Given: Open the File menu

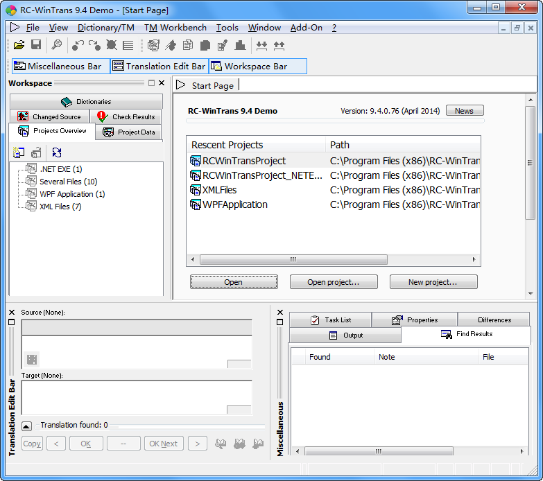Looking at the screenshot, I should (33, 28).
